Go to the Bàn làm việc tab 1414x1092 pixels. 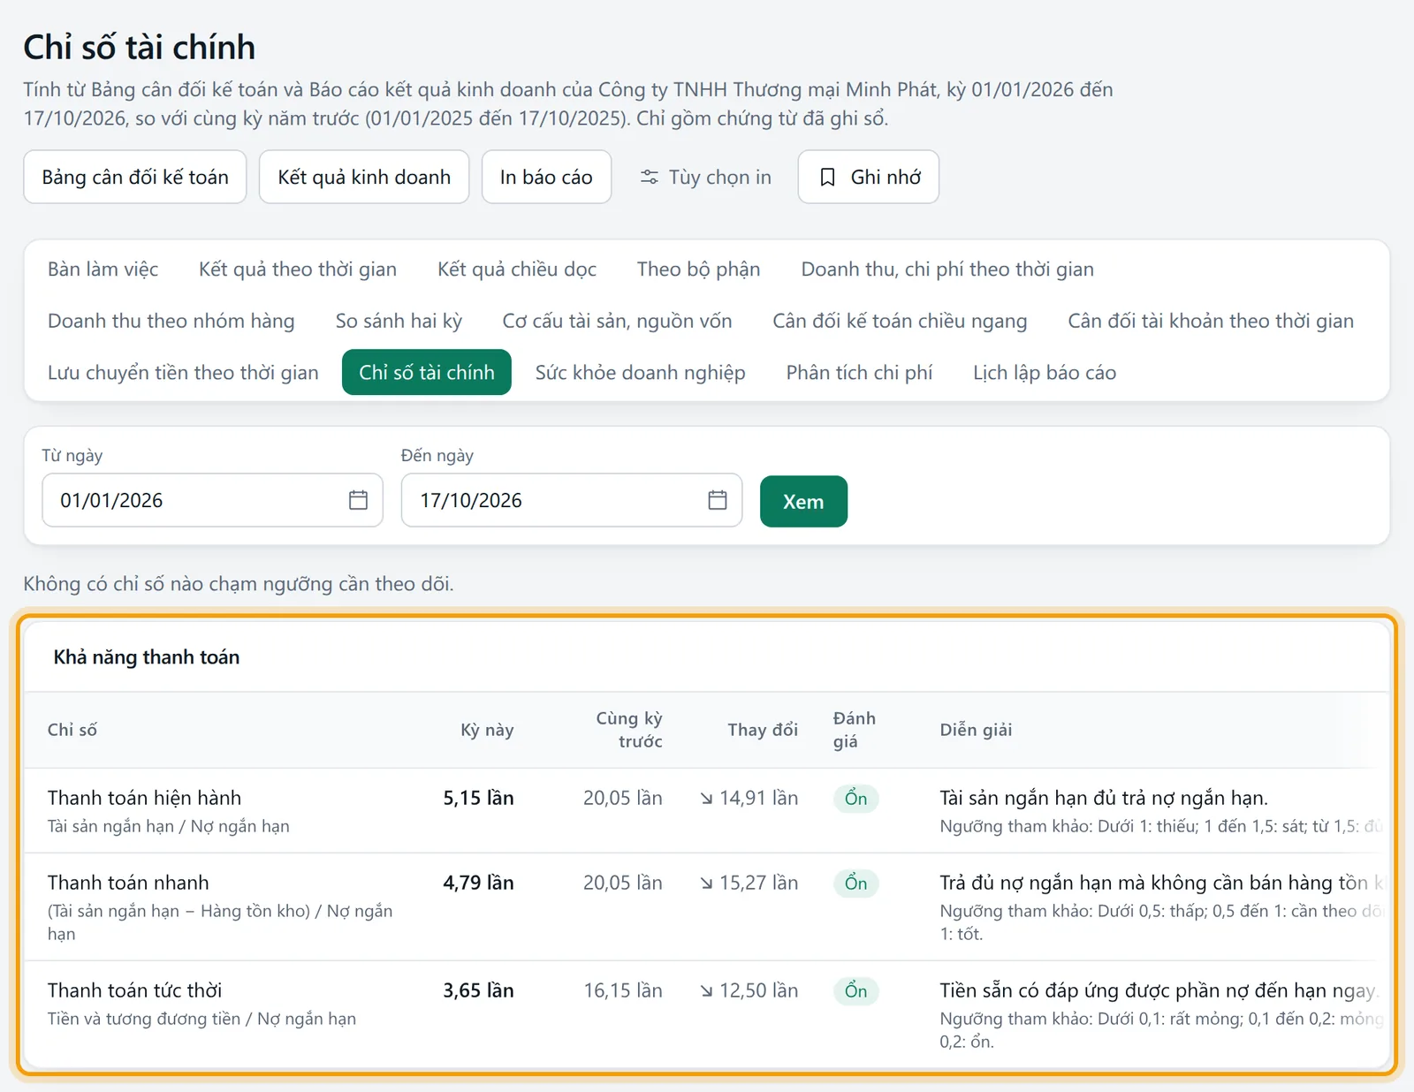click(103, 269)
